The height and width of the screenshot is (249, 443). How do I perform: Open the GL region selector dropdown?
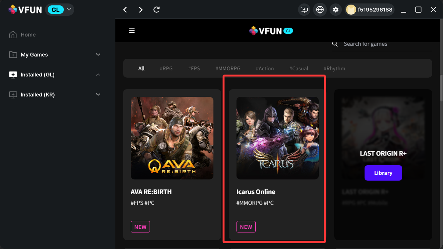click(60, 10)
